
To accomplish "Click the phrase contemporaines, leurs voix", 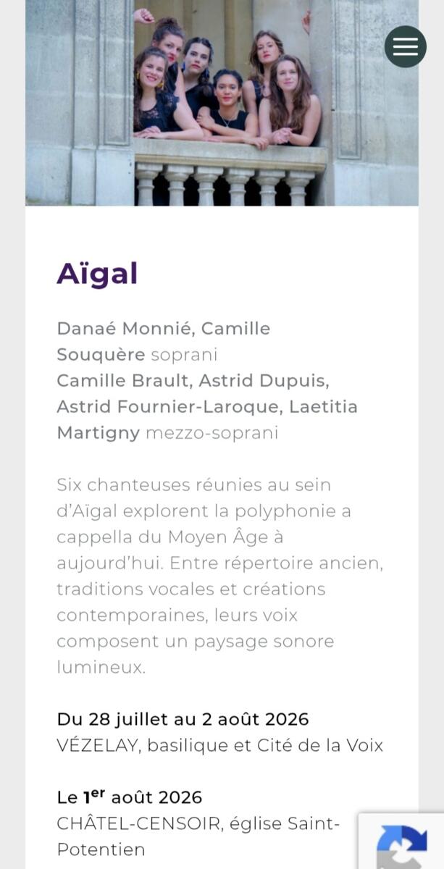I will point(177,616).
